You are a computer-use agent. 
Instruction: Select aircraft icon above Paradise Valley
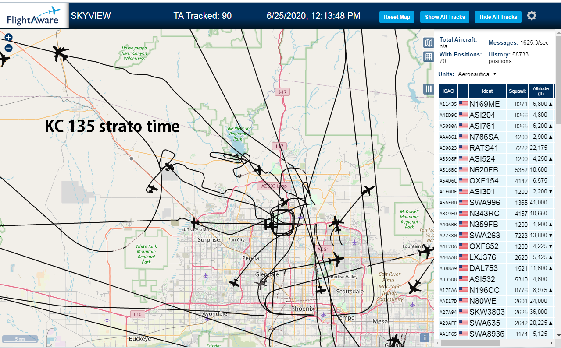(336, 260)
